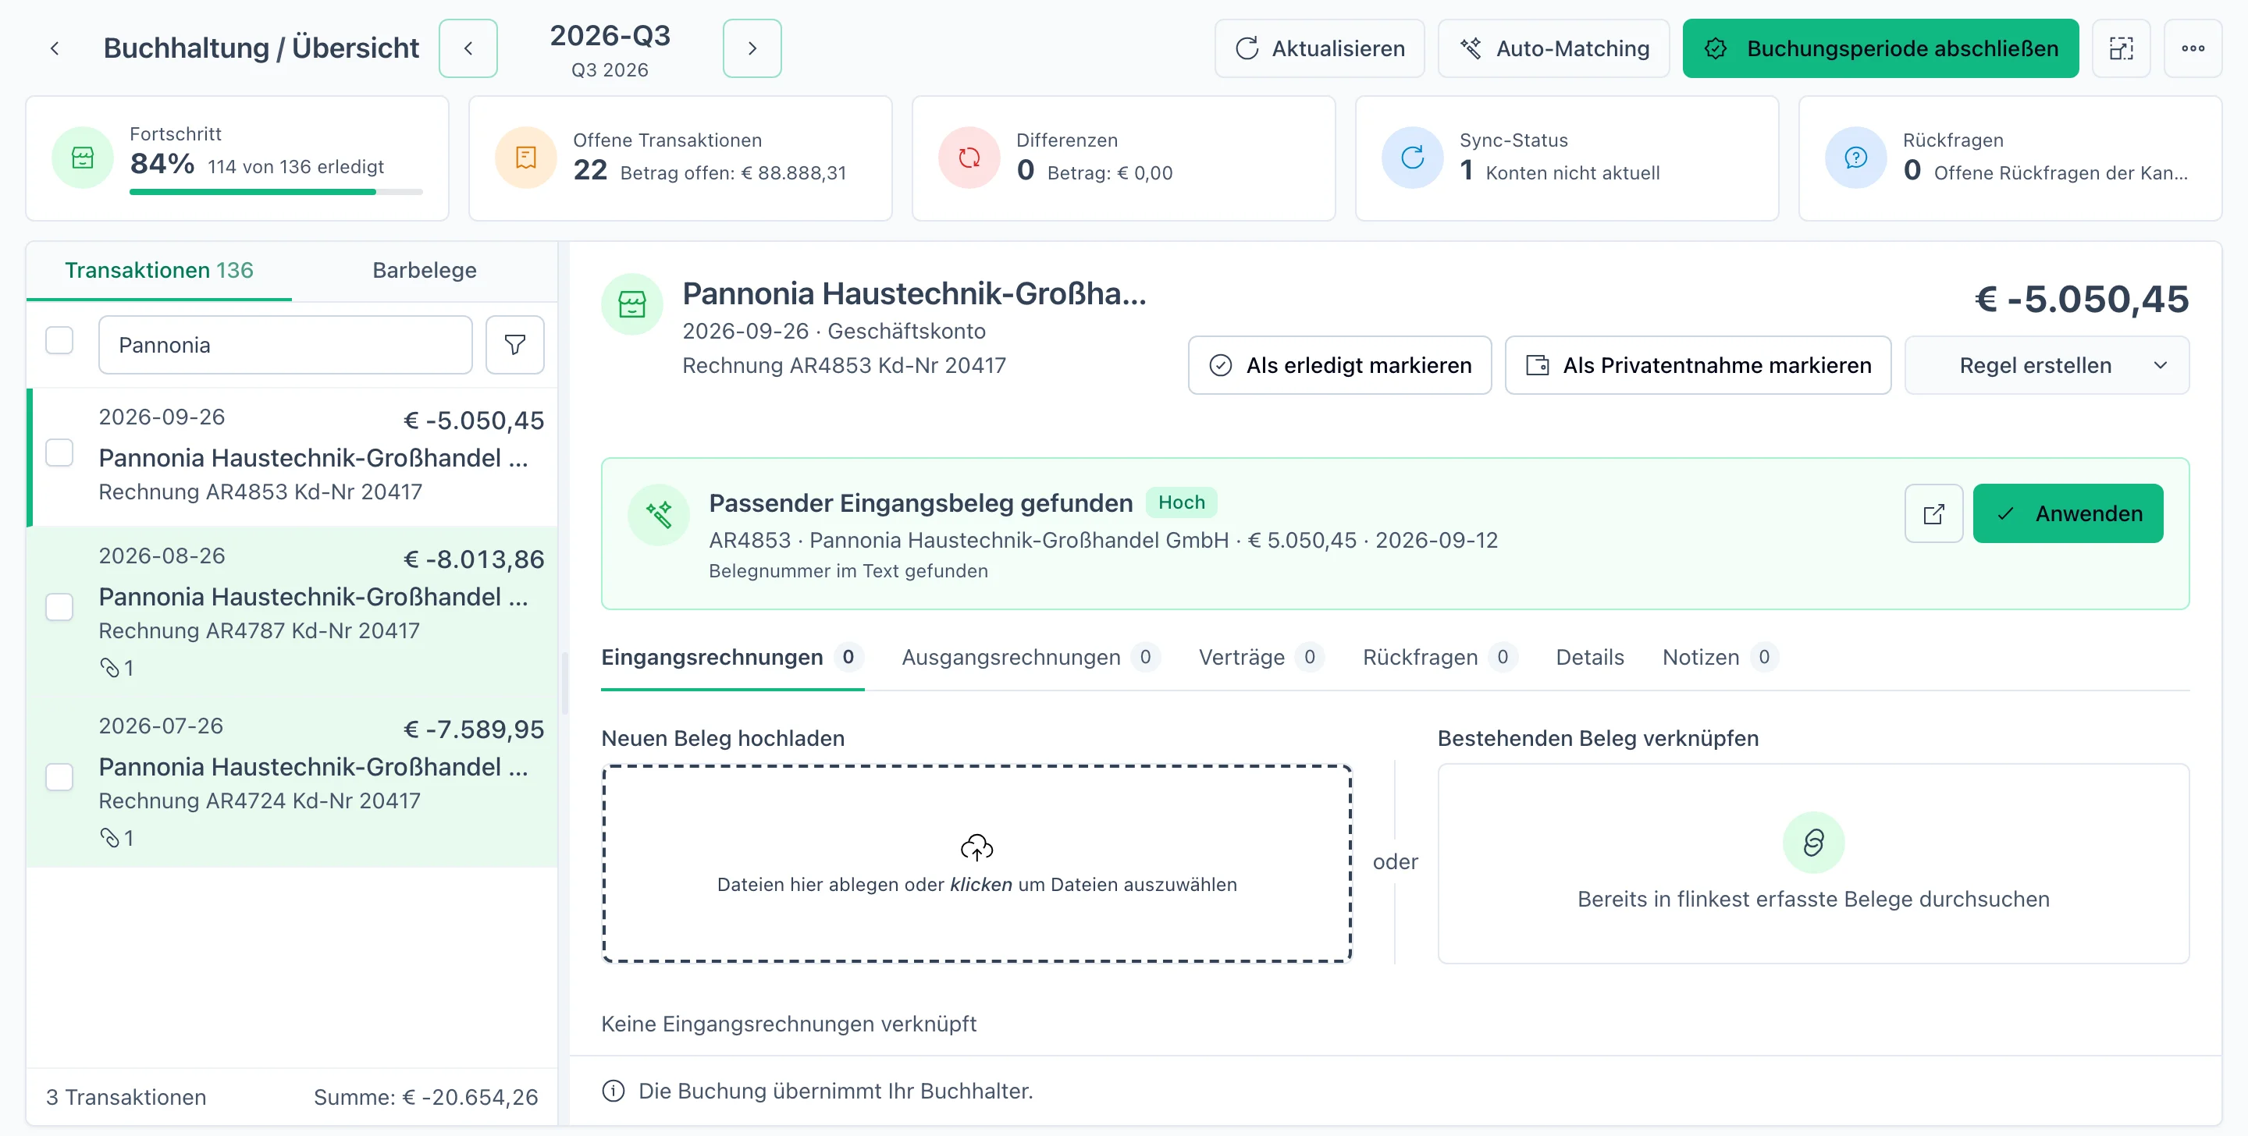
Task: Open the Notizen tab
Action: (x=1720, y=658)
